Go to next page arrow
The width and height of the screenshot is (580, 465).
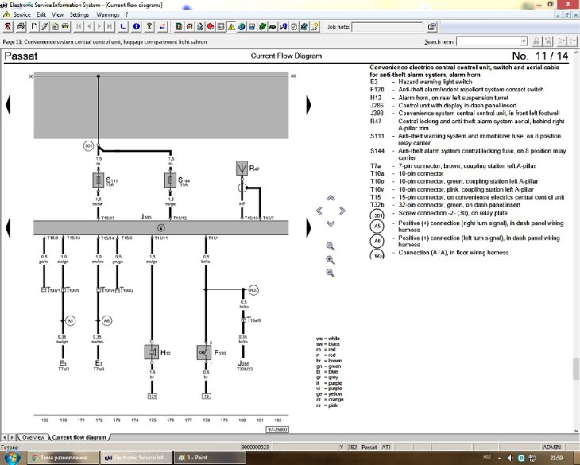[99, 26]
